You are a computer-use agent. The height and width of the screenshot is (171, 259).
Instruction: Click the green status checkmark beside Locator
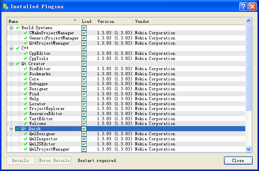(26, 104)
